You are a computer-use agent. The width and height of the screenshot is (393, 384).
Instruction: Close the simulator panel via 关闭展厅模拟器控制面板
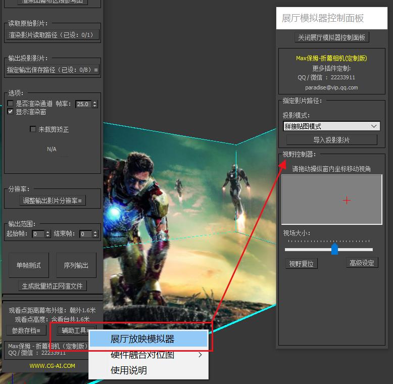(x=332, y=37)
